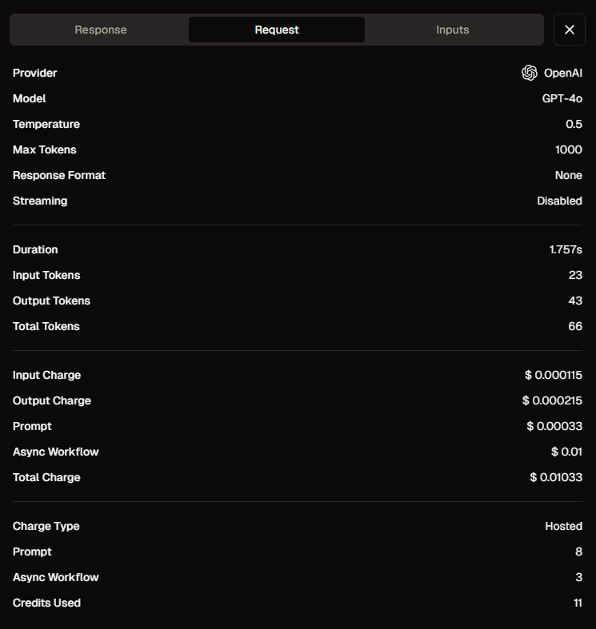Click the Credits Used label
596x629 pixels.
click(x=46, y=603)
